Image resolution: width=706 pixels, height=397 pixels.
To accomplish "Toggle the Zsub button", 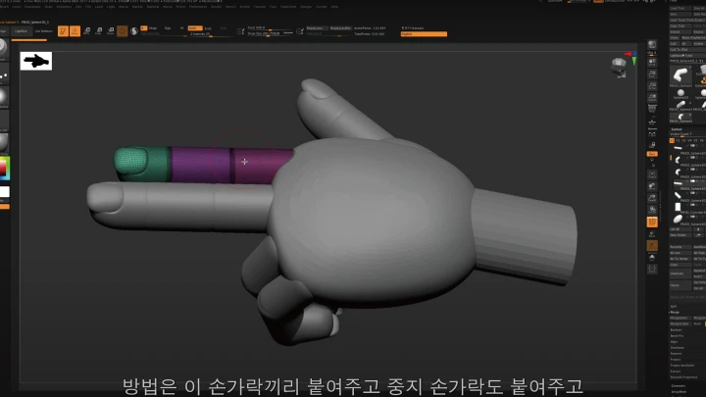I will pyautogui.click(x=209, y=27).
